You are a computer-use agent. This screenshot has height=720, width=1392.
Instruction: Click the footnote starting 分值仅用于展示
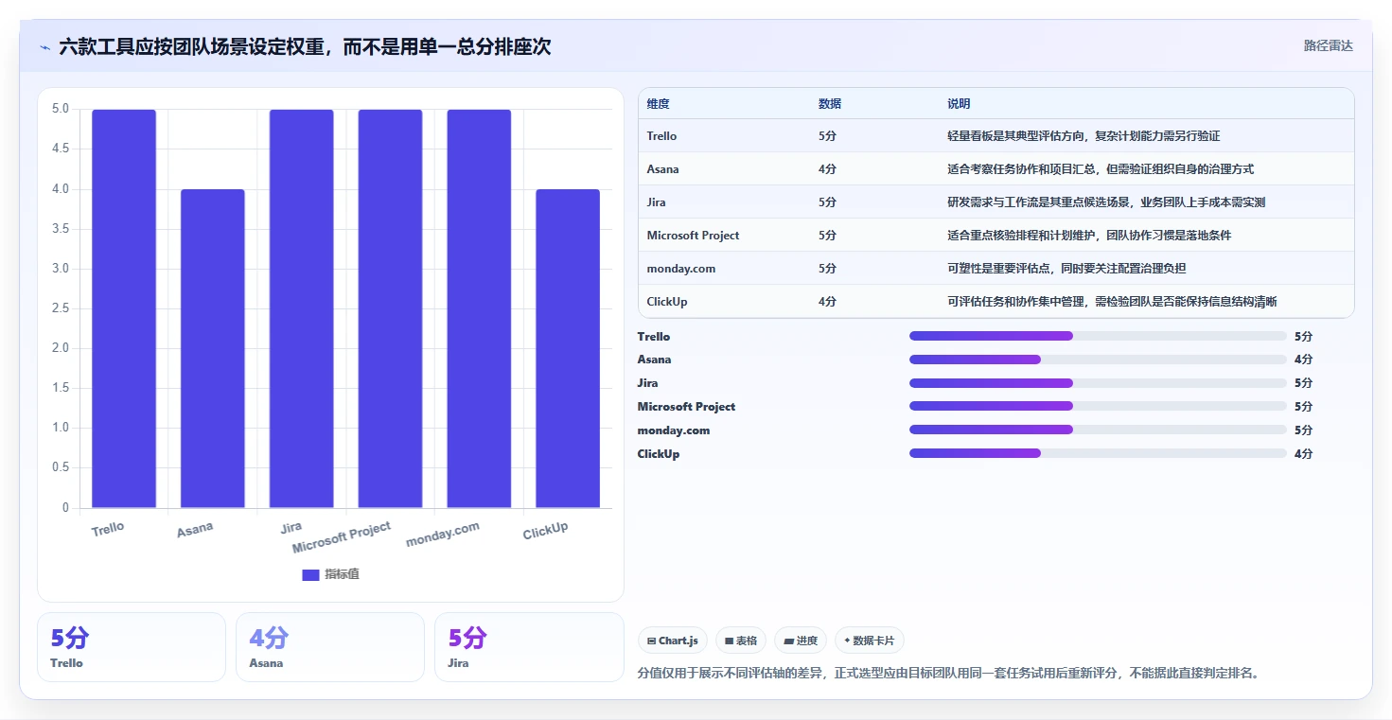click(x=948, y=674)
